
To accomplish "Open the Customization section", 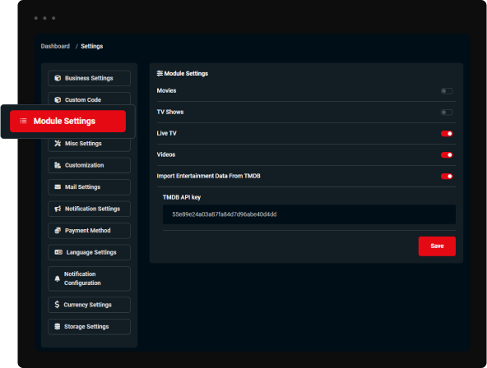I will [89, 165].
